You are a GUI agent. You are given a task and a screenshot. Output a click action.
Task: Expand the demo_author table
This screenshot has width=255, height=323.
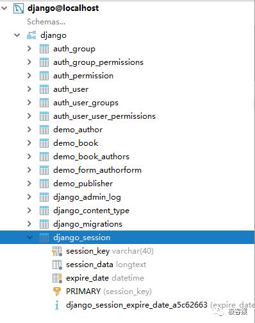(x=29, y=130)
